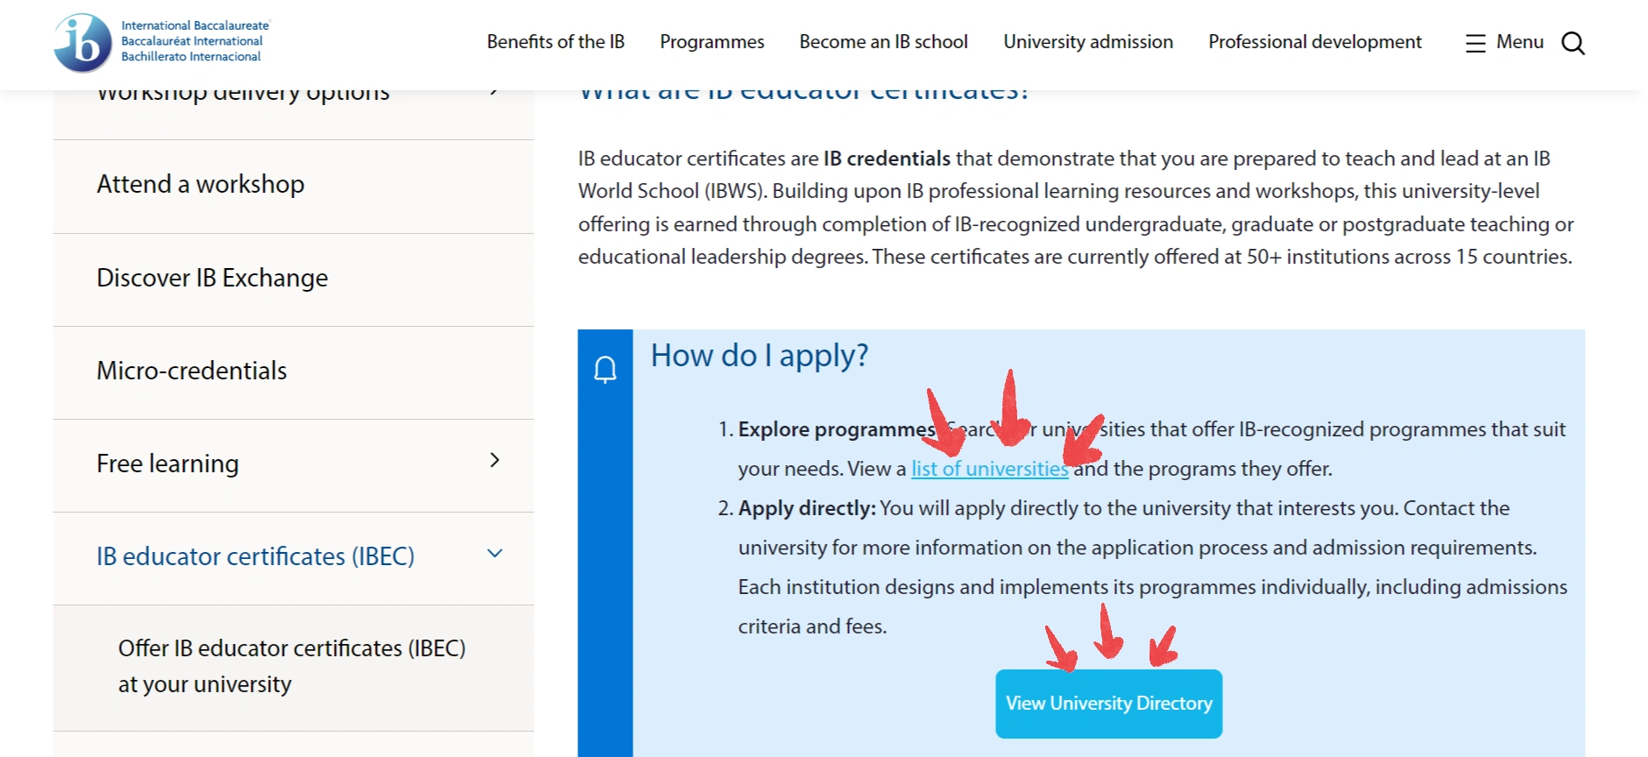Click the IB globe logo
Viewport: 1648px width, 757px height.
point(83,42)
